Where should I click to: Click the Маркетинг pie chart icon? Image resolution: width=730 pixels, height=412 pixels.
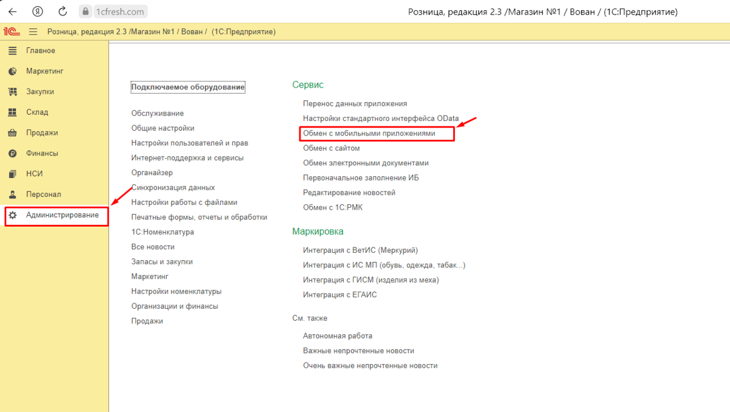[13, 71]
